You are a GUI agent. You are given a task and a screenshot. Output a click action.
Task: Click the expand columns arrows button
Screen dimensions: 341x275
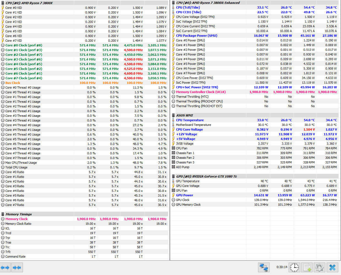tap(5, 268)
